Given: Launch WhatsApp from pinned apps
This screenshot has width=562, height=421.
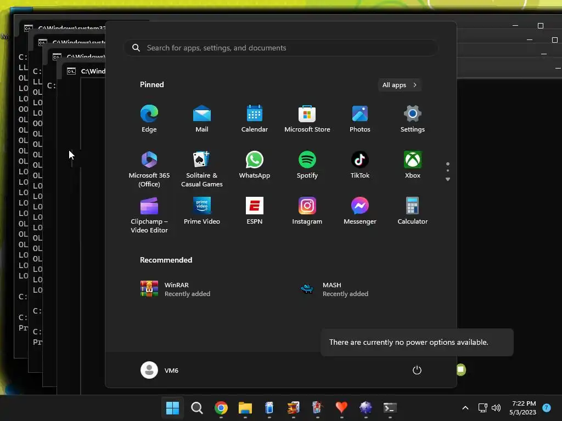Looking at the screenshot, I should point(255,165).
